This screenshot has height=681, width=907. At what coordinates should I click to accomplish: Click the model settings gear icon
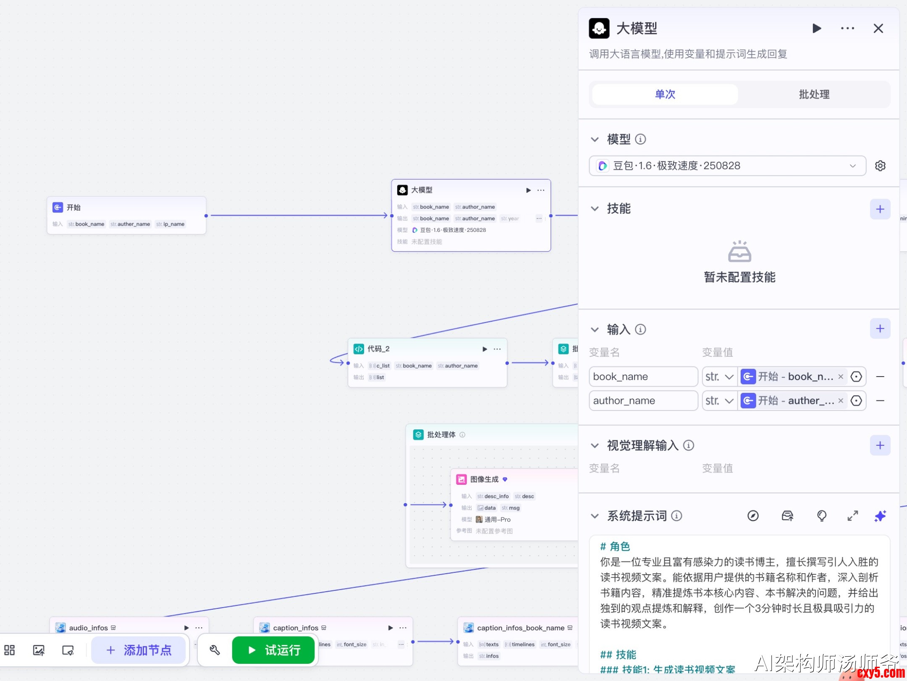pyautogui.click(x=880, y=166)
